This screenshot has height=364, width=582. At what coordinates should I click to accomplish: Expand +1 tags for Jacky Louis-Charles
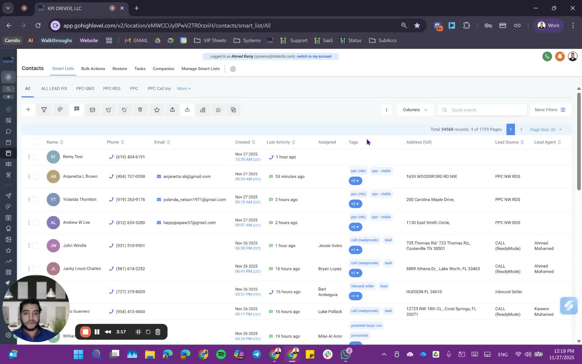click(x=355, y=273)
